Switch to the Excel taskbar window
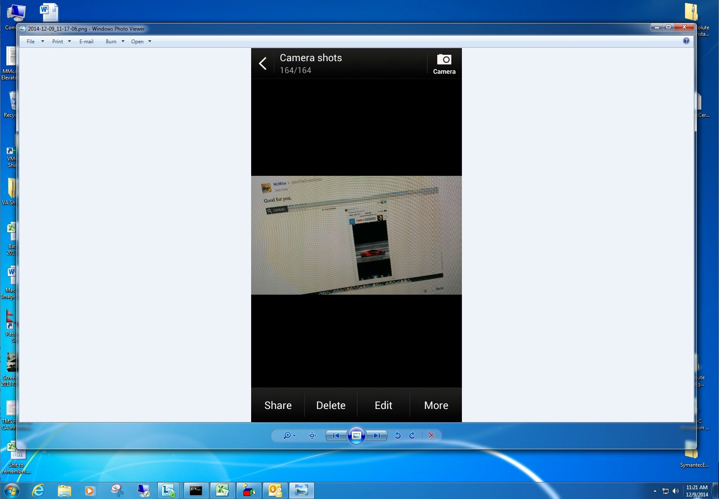Image resolution: width=719 pixels, height=499 pixels. [222, 491]
